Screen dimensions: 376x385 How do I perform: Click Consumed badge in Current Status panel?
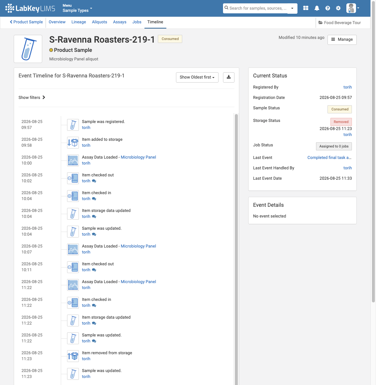coord(340,109)
